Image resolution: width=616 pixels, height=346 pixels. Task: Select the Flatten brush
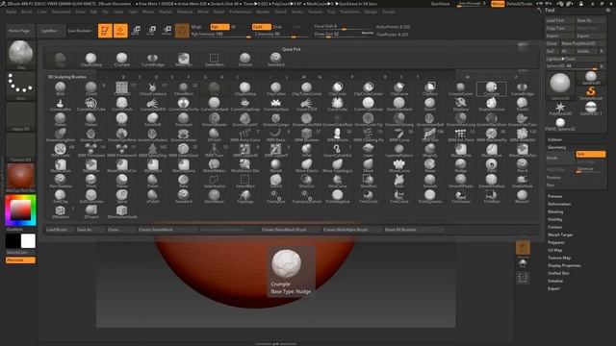click(x=91, y=119)
